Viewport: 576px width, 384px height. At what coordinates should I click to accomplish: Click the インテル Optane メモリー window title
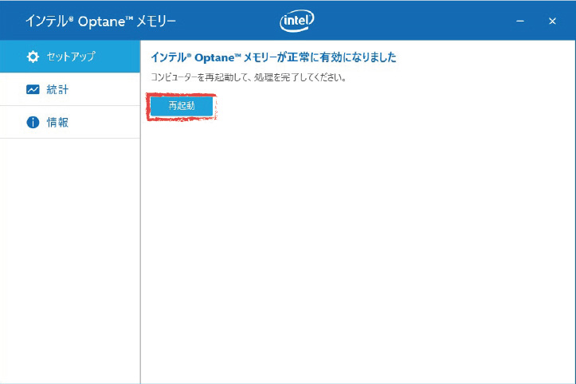(100, 21)
